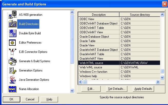Click the Generate & Build Systems icon
This screenshot has height=105, width=168.
click(x=13, y=61)
